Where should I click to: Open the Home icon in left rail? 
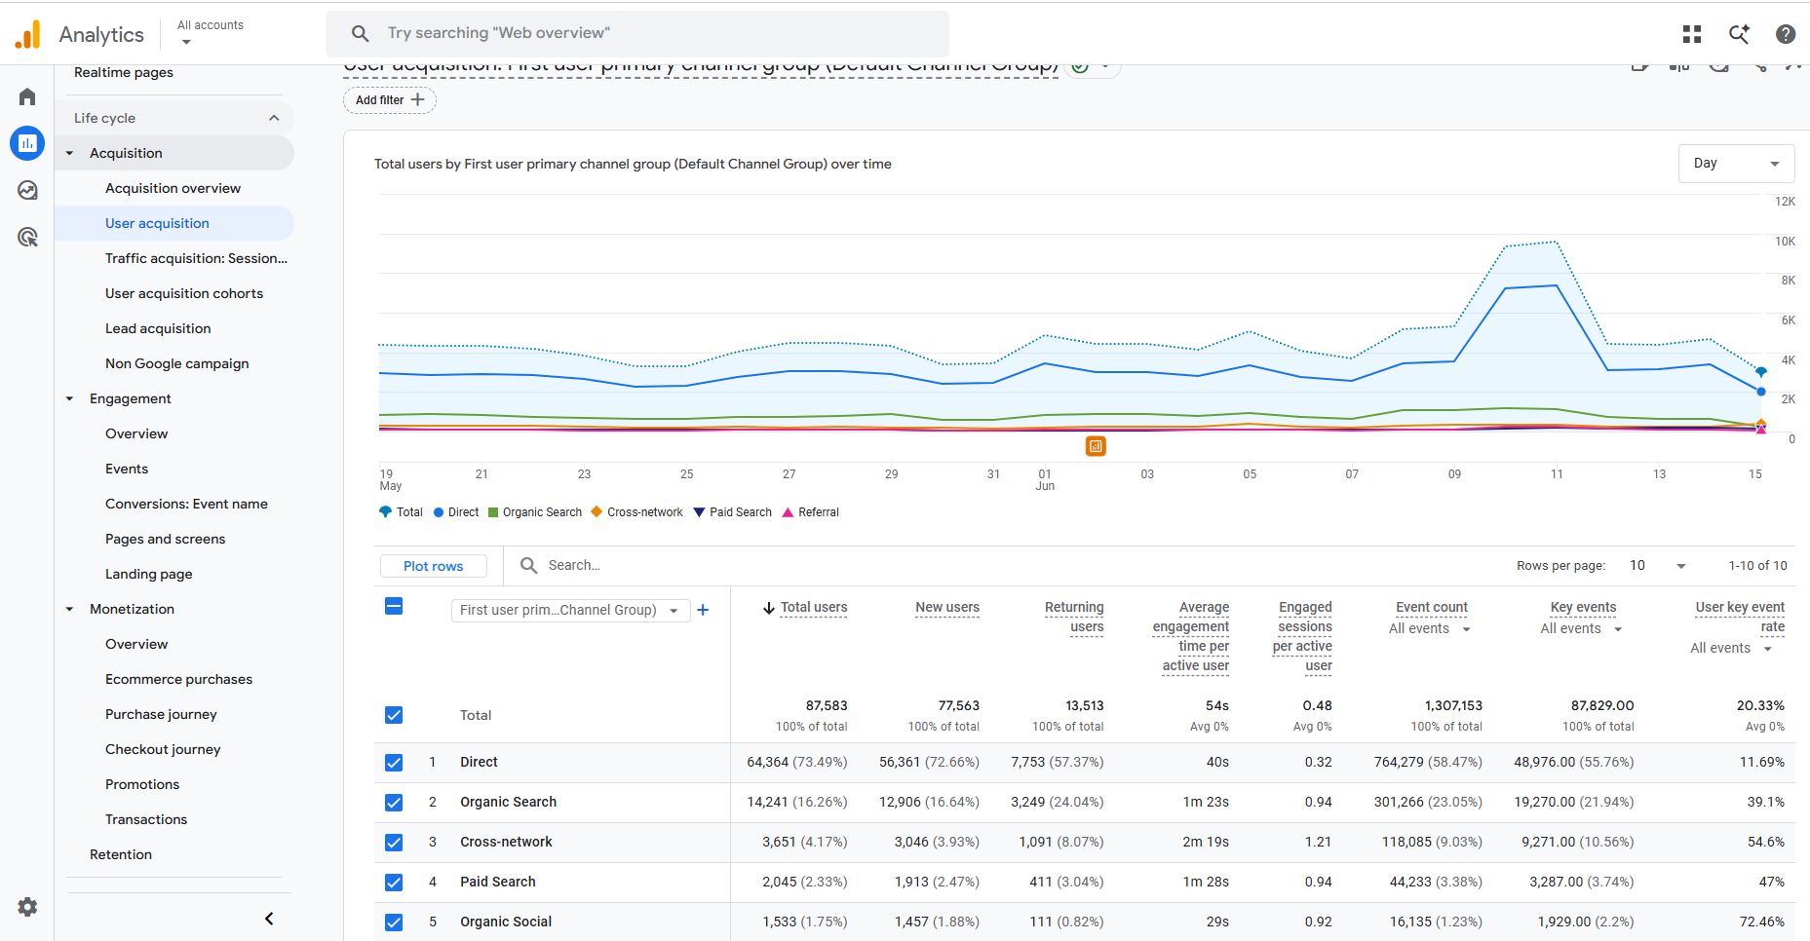click(x=27, y=96)
